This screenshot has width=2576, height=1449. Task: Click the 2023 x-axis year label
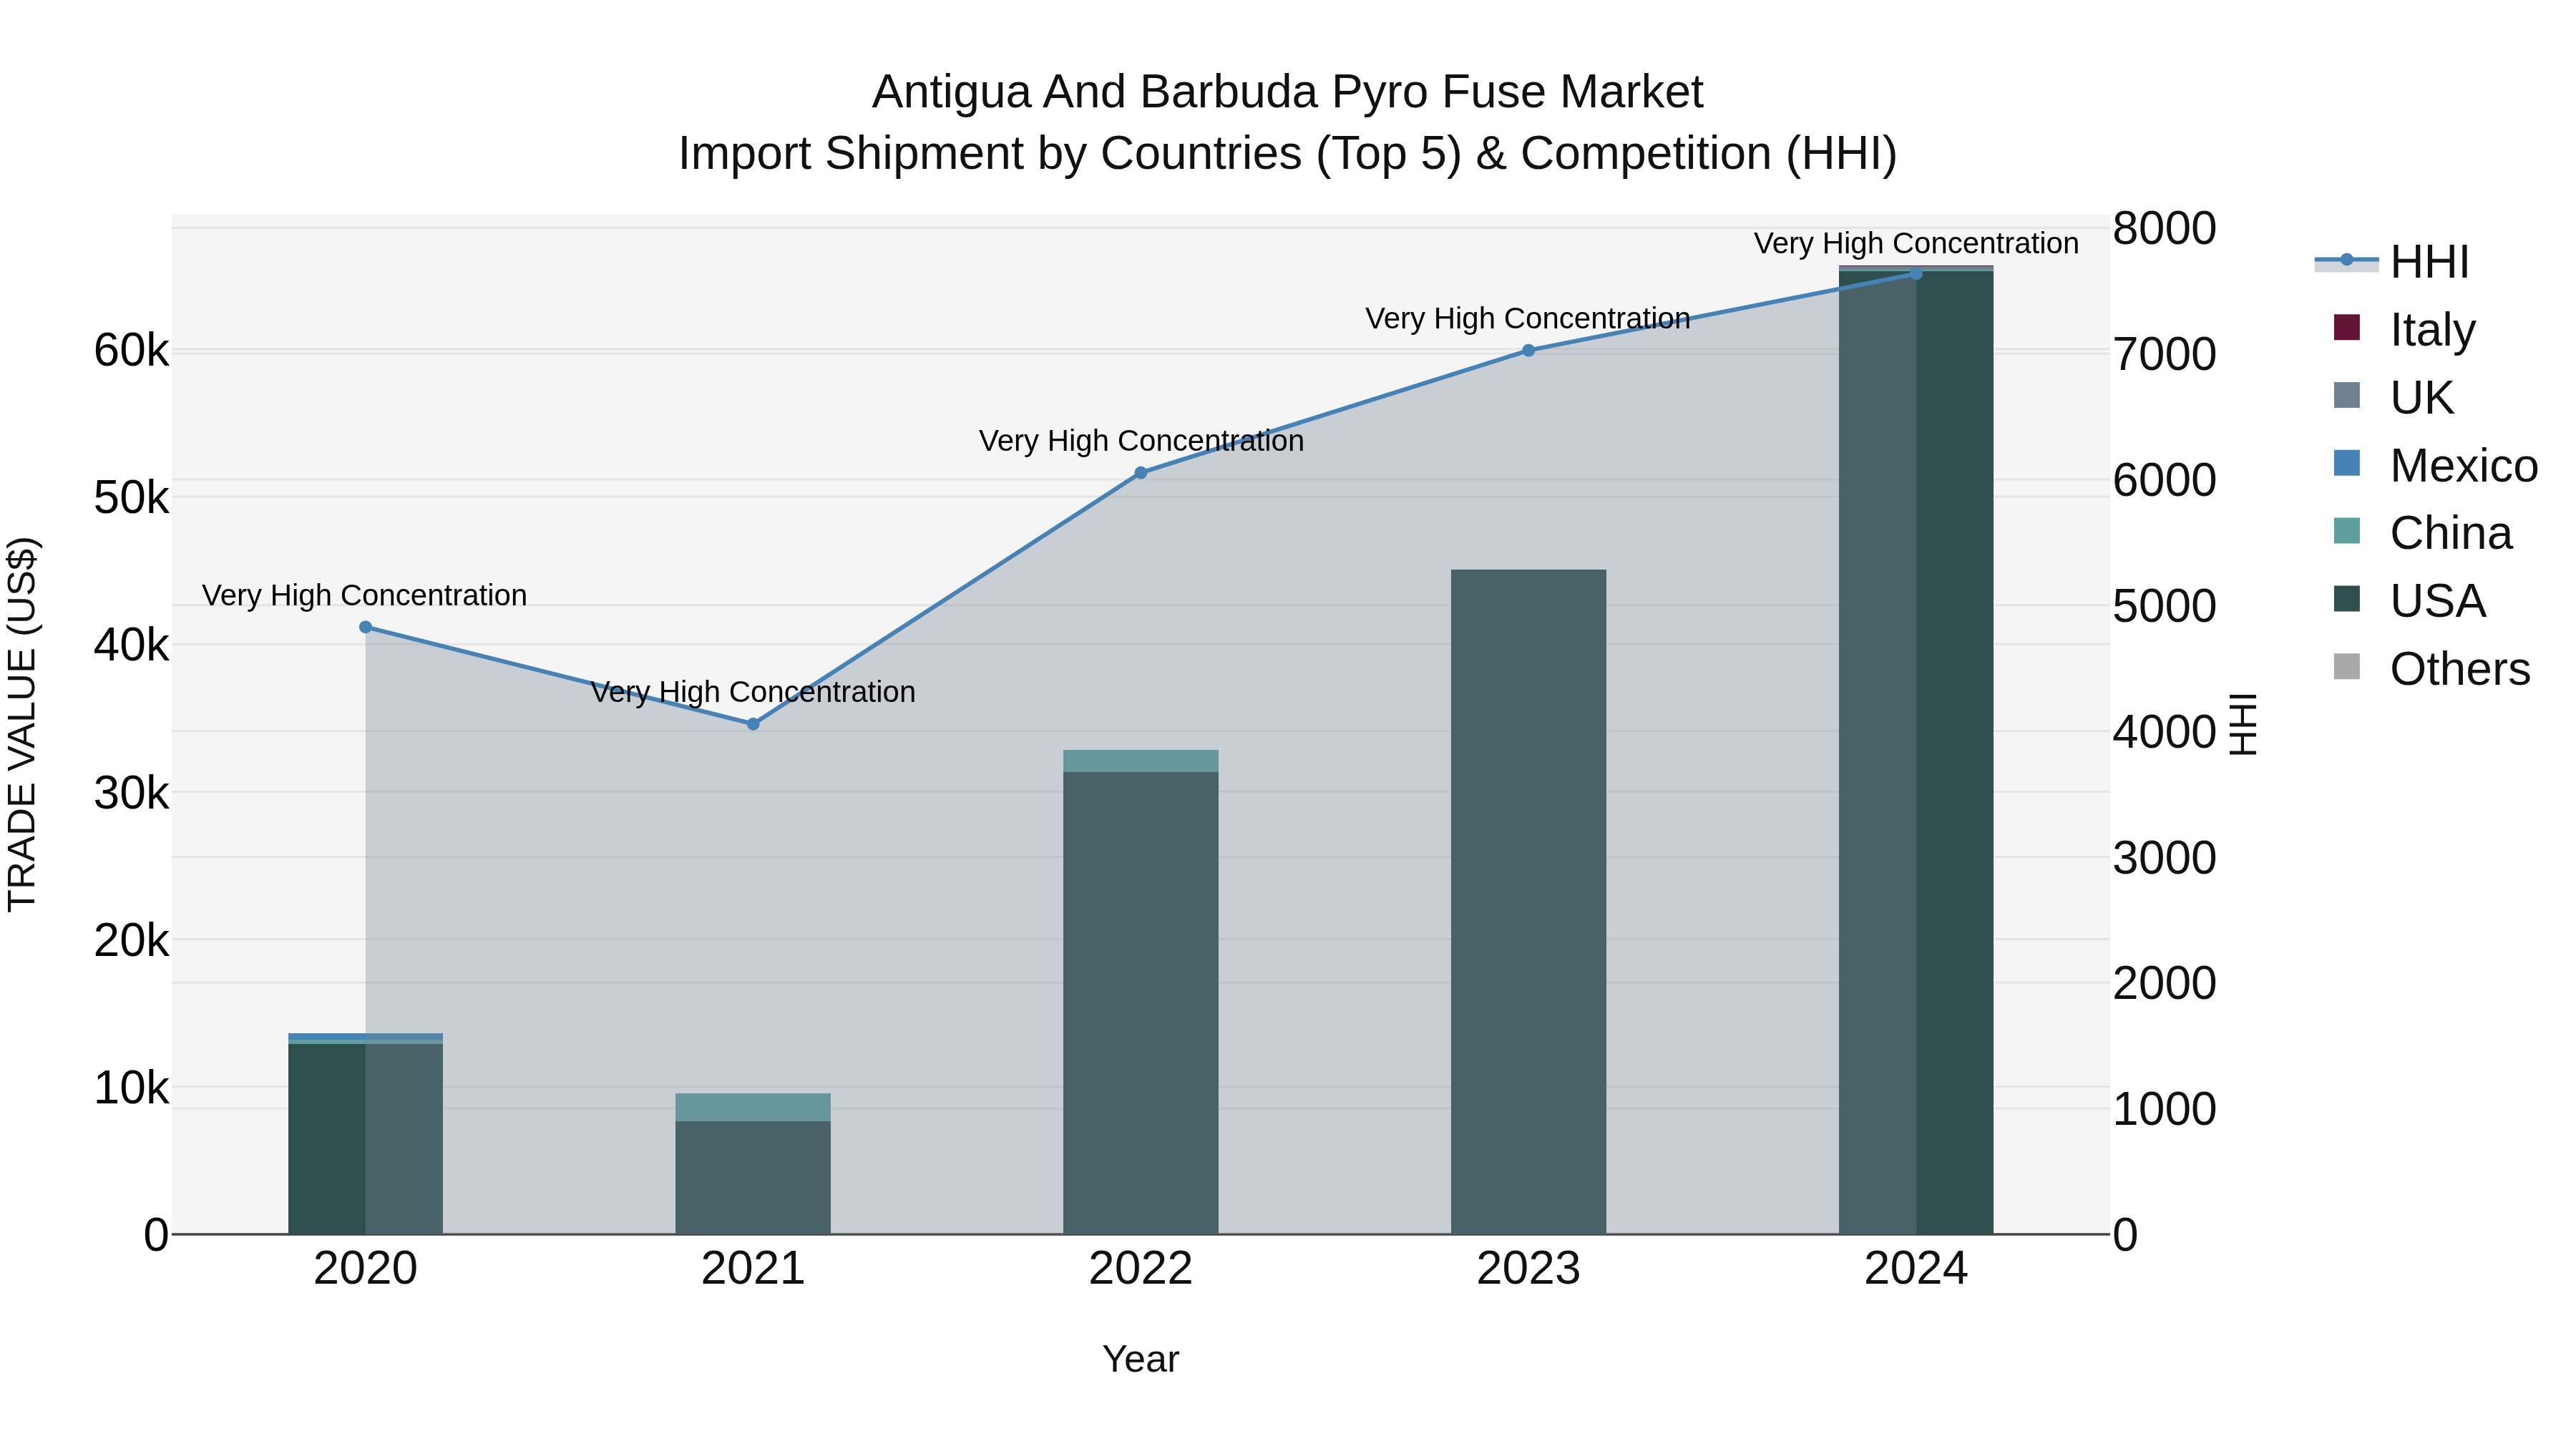pyautogui.click(x=1528, y=1269)
